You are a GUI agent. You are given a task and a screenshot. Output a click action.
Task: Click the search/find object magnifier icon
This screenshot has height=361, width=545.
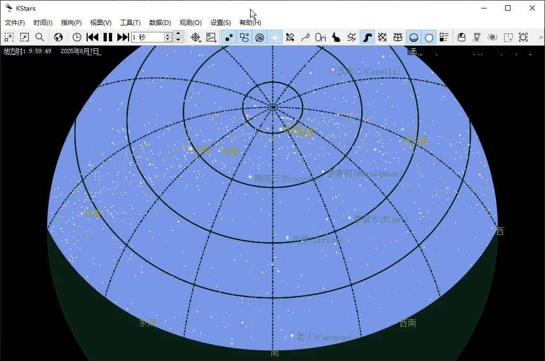pos(40,37)
